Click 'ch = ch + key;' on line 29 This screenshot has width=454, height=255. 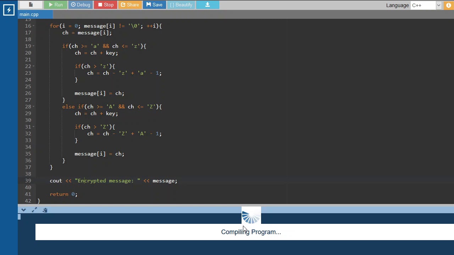[x=96, y=113]
